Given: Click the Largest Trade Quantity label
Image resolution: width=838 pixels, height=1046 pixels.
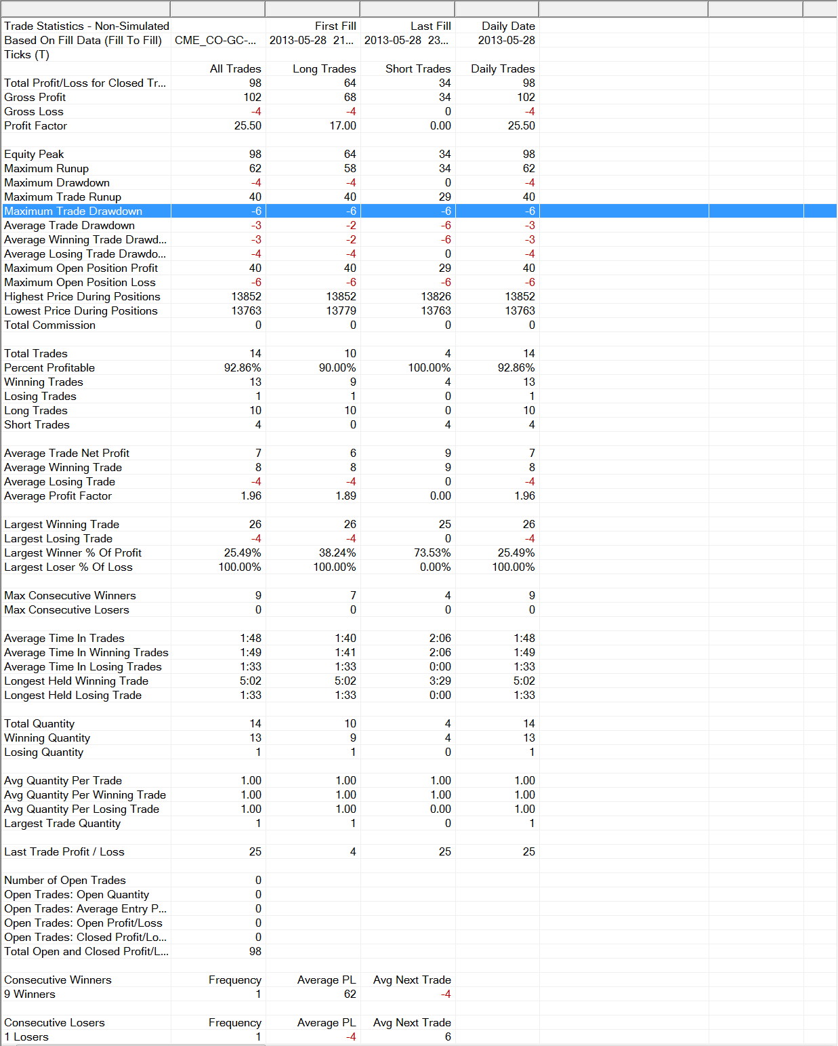Looking at the screenshot, I should tap(62, 823).
